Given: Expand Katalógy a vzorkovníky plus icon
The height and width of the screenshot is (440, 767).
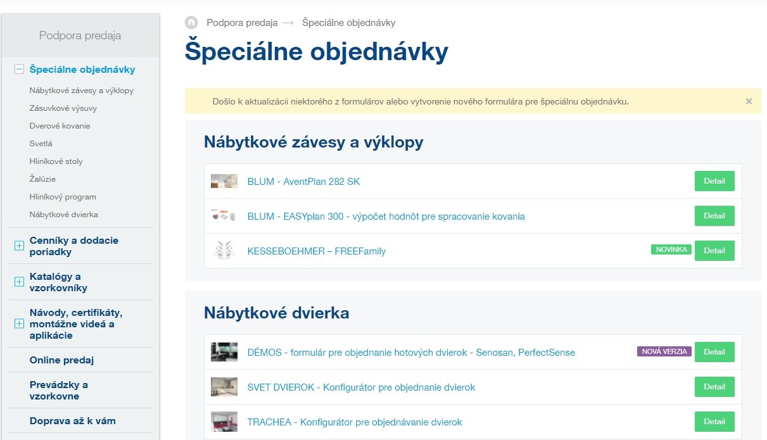Looking at the screenshot, I should [x=19, y=282].
